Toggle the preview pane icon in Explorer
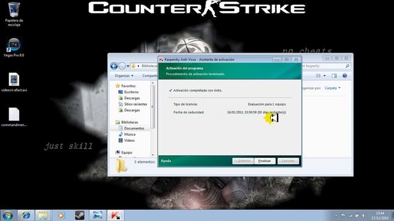Screen dimensions: 394x221 [334, 76]
